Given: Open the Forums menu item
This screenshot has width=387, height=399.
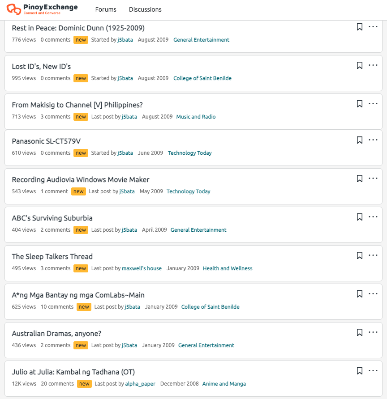Looking at the screenshot, I should pyautogui.click(x=106, y=9).
